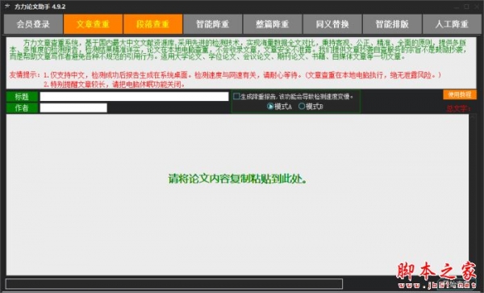Image resolution: width=484 pixels, height=293 pixels.
Task: Open the 人工降重 tab
Action: (452, 24)
